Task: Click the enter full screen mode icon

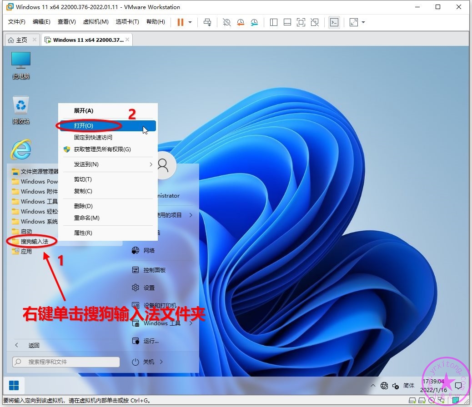Action: coord(301,22)
